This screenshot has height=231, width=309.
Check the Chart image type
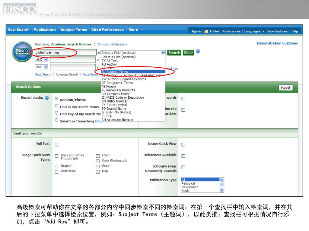pos(98,156)
